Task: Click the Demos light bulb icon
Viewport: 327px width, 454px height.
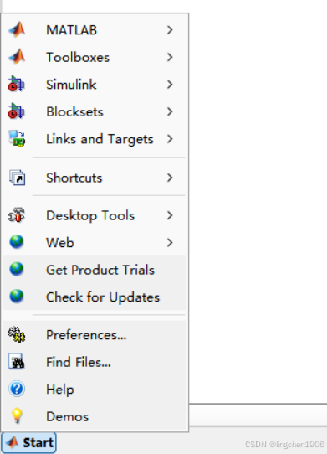Action: tap(17, 416)
